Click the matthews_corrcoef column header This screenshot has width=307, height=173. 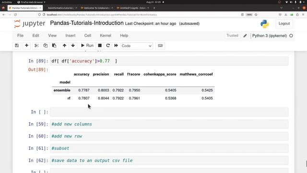tap(196, 74)
